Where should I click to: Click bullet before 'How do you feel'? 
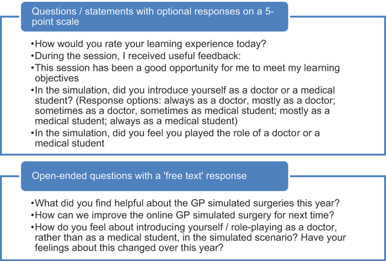32,227
